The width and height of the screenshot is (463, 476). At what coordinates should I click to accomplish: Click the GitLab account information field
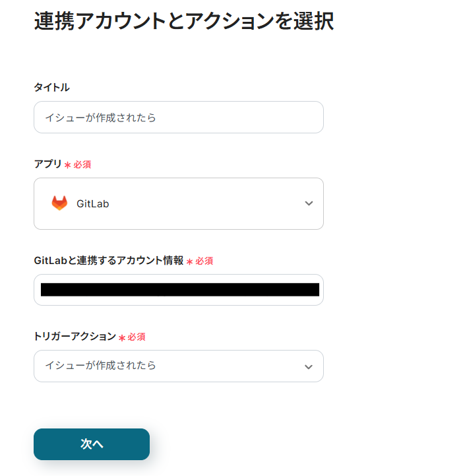pyautogui.click(x=178, y=290)
